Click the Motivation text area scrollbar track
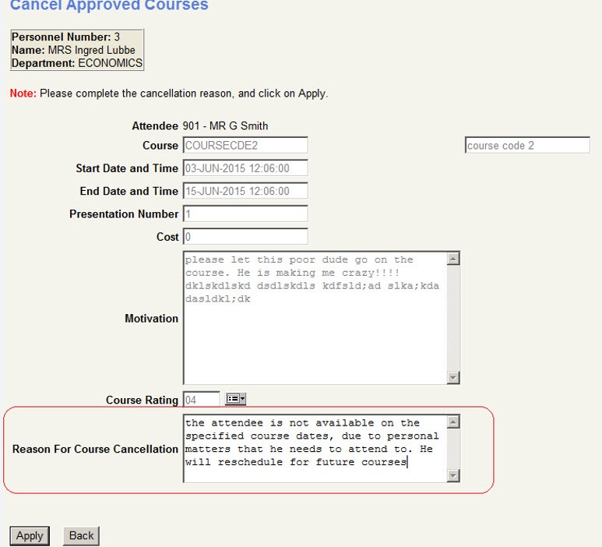 [x=454, y=319]
